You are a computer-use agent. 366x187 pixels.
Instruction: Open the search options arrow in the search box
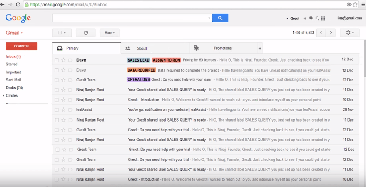(209, 18)
